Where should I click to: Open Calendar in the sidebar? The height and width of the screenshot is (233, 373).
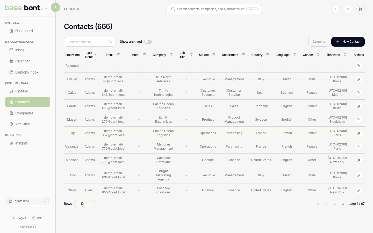click(28, 61)
